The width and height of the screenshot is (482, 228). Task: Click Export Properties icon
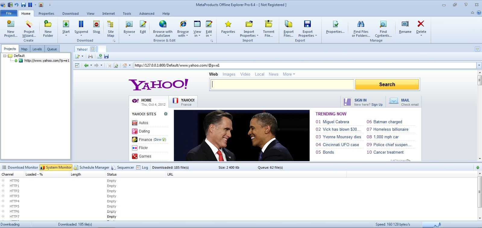tap(307, 24)
